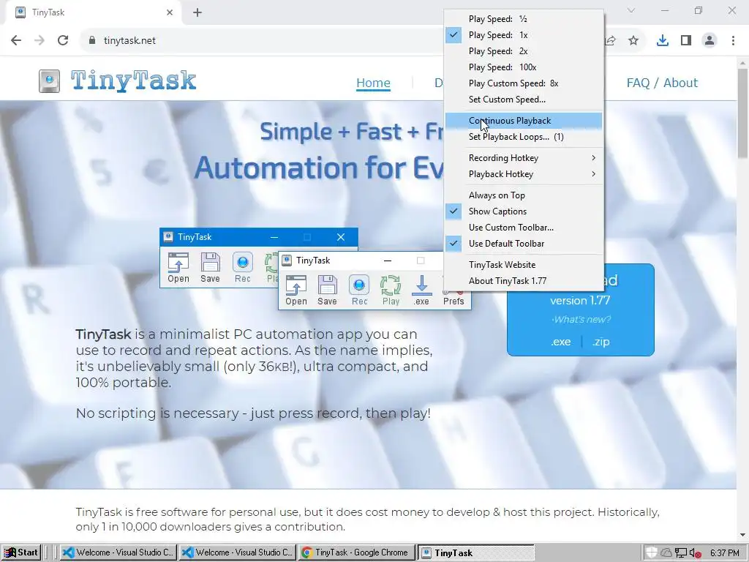Click the security shield icon in the system tray

point(652,553)
